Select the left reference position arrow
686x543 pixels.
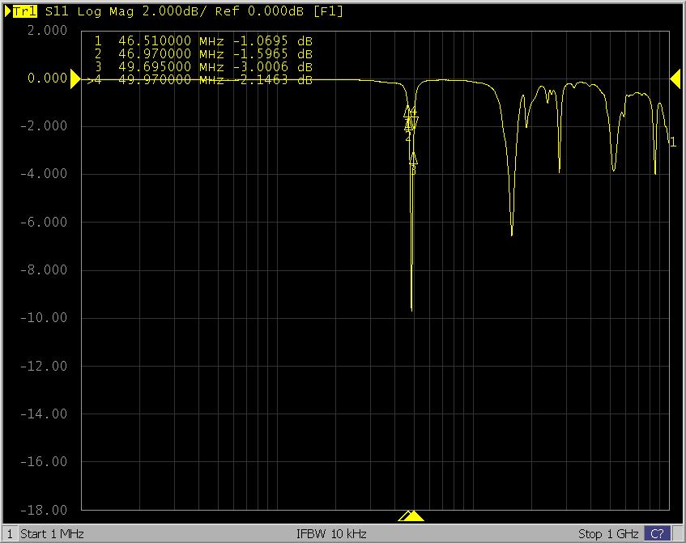pos(76,78)
